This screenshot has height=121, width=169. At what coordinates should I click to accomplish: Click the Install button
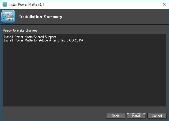pyautogui.click(x=136, y=116)
